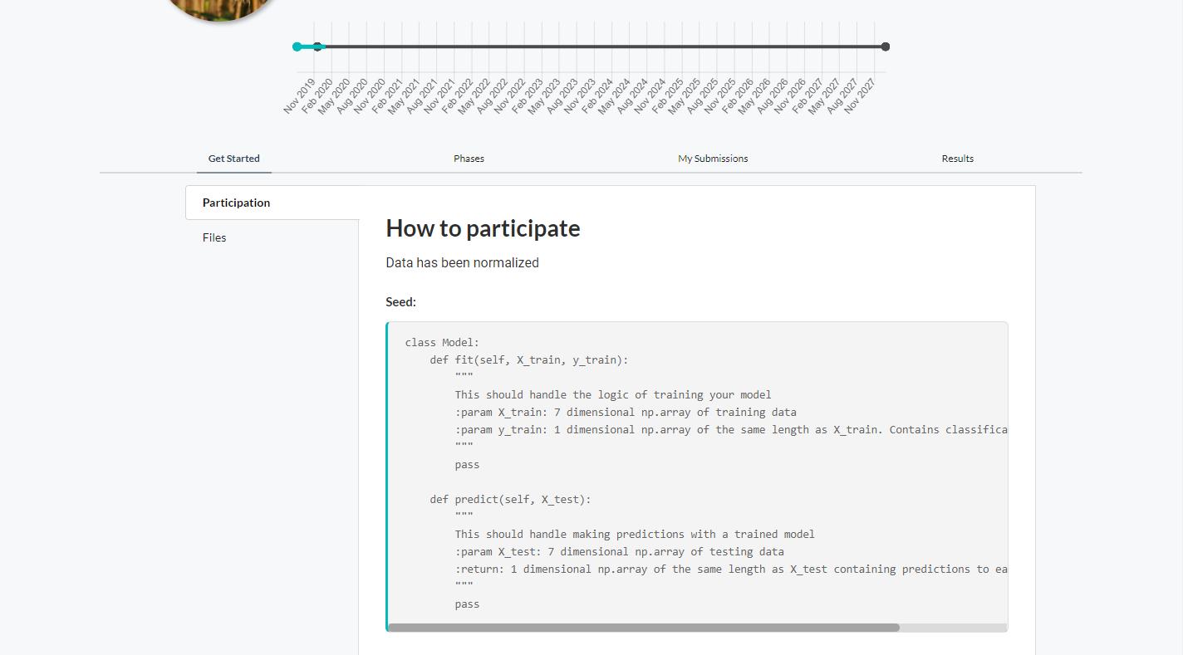Select Participation in the left sidebar
This screenshot has height=655, width=1183.
click(x=236, y=203)
